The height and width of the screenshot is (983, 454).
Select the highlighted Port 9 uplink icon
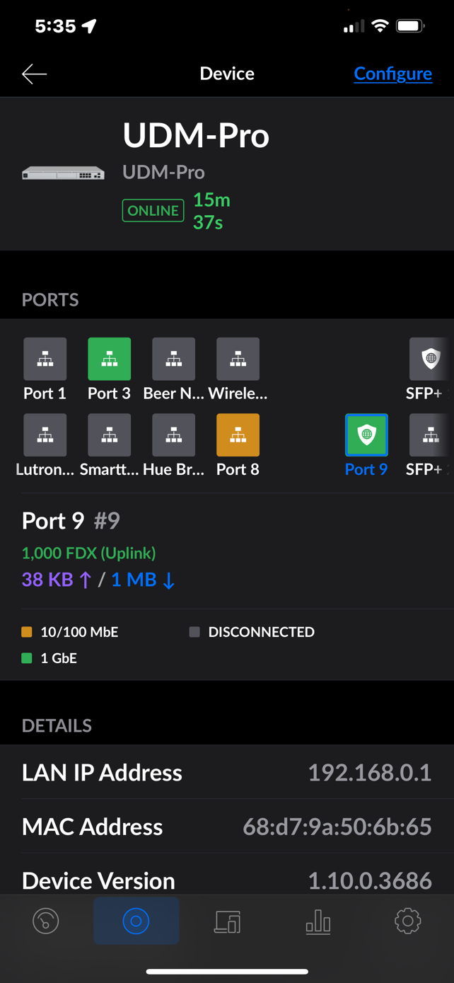pyautogui.click(x=366, y=435)
